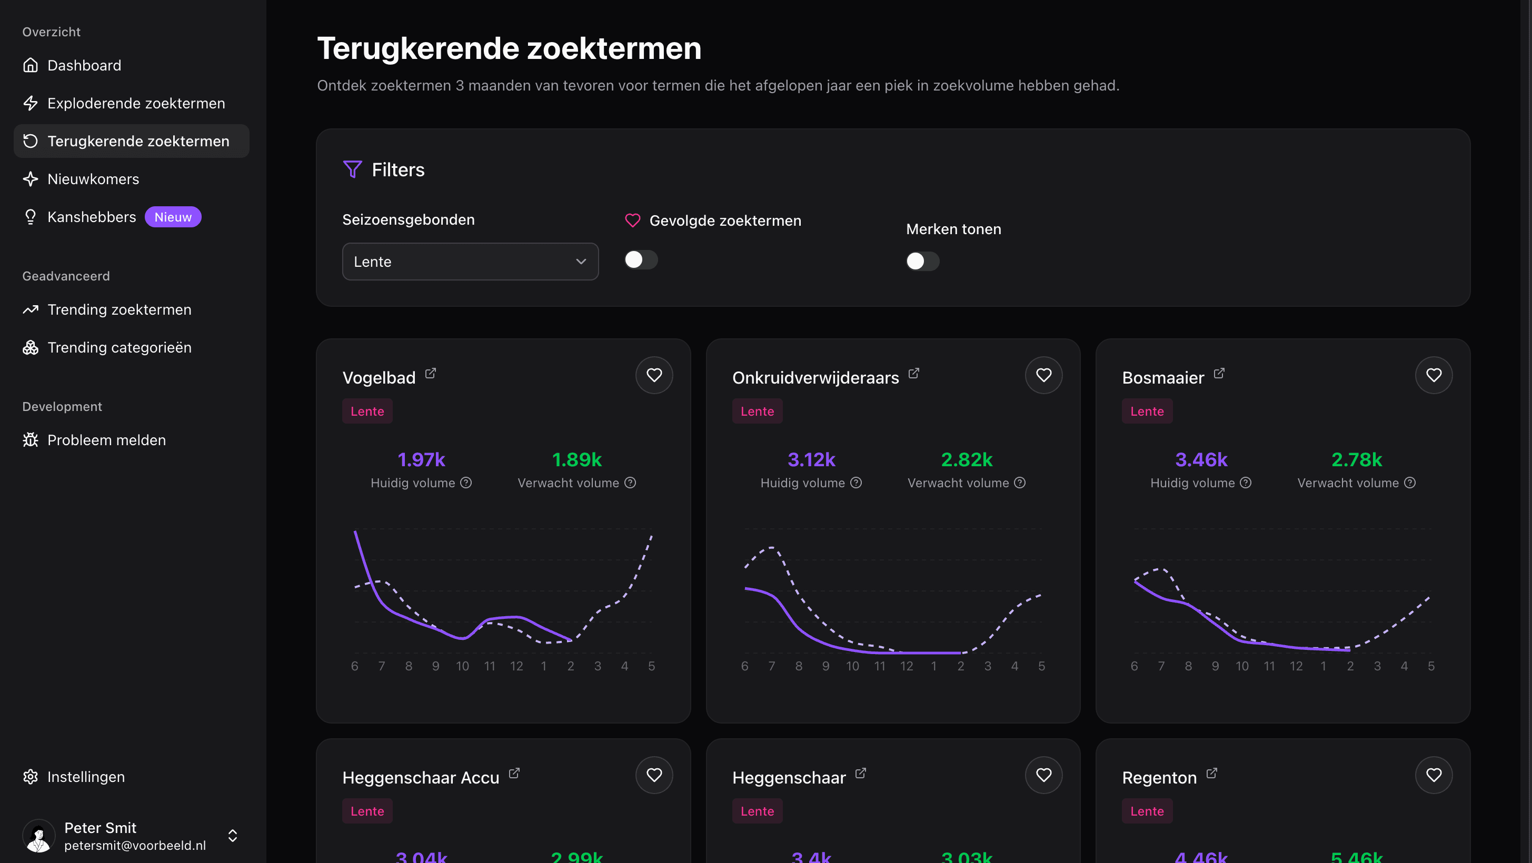
Task: Click the Filters funnel icon
Action: pos(352,169)
